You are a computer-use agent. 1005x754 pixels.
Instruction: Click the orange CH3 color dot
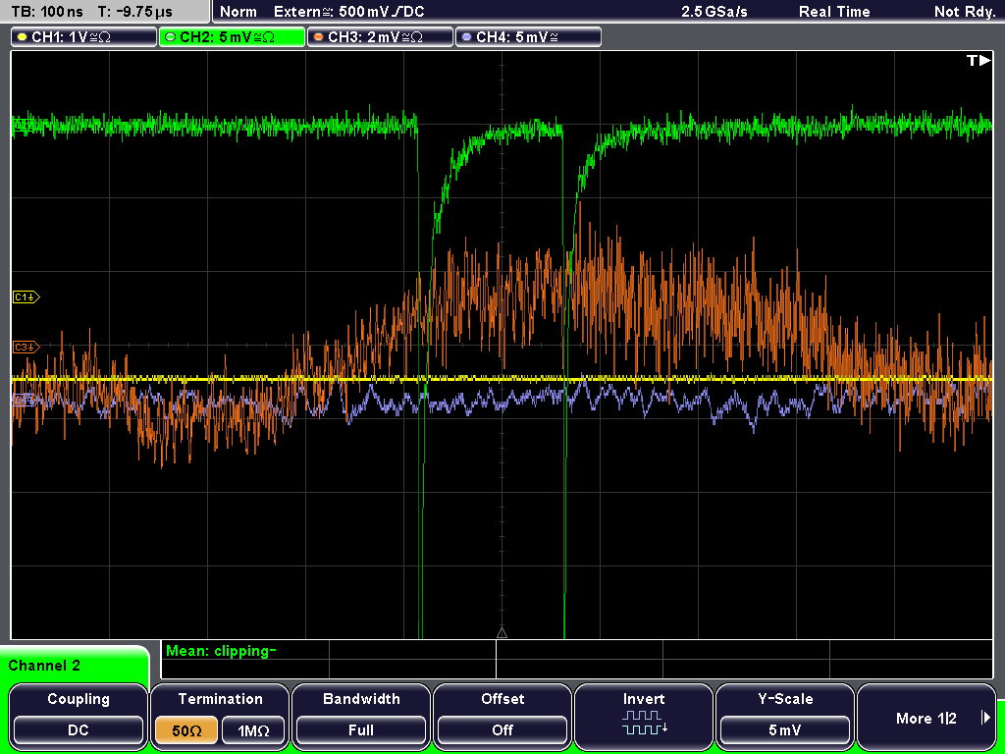click(x=319, y=37)
